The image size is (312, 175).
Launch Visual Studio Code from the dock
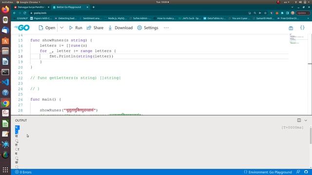(x=5, y=82)
